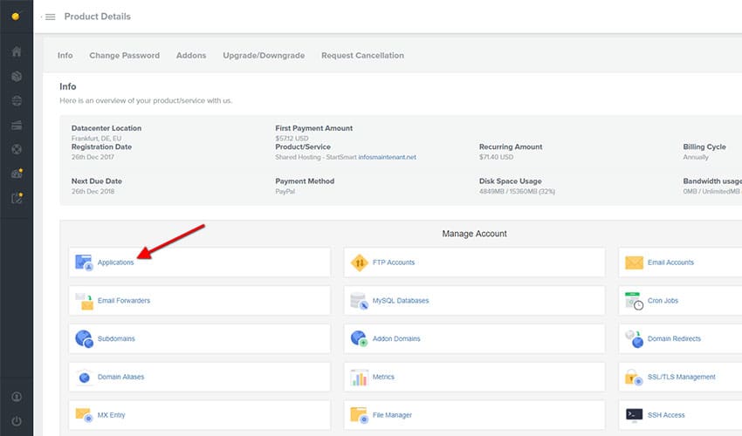The height and width of the screenshot is (436, 742).
Task: Click the Manage Account heading
Action: click(x=475, y=234)
